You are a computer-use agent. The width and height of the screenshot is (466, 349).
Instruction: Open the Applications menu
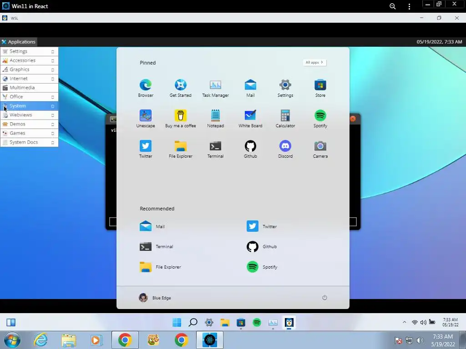[x=18, y=42]
